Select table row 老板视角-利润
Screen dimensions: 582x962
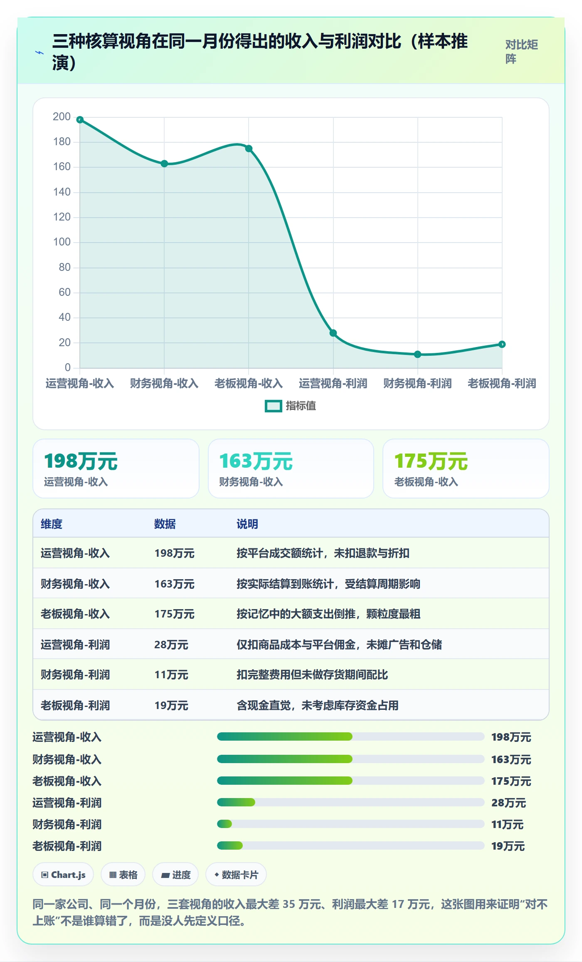(x=291, y=705)
